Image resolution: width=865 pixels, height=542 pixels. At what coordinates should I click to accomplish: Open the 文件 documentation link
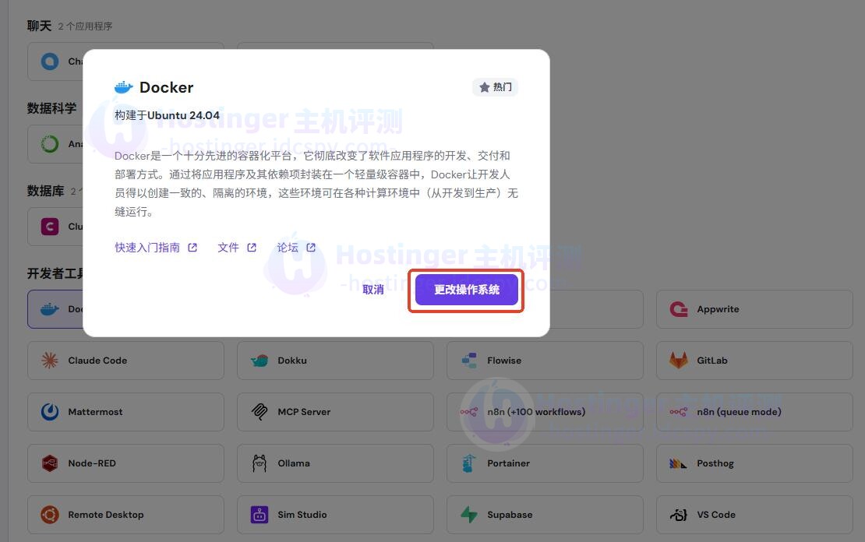pos(228,247)
